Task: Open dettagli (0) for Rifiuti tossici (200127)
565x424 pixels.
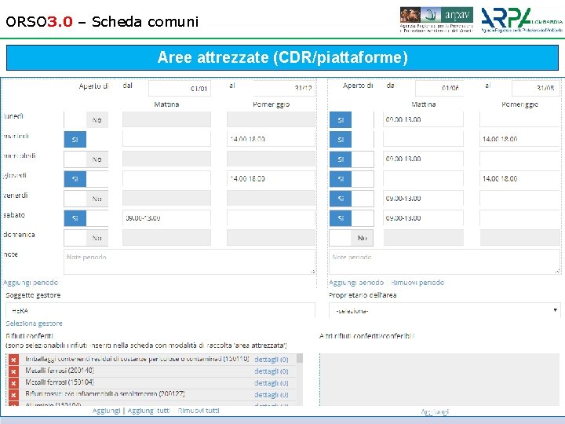Action: (x=272, y=395)
